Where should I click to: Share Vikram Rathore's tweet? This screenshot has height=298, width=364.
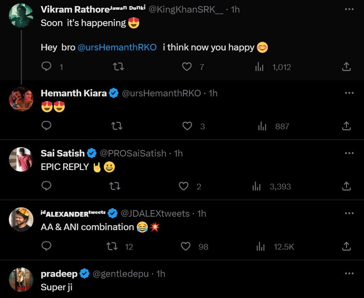coord(347,67)
